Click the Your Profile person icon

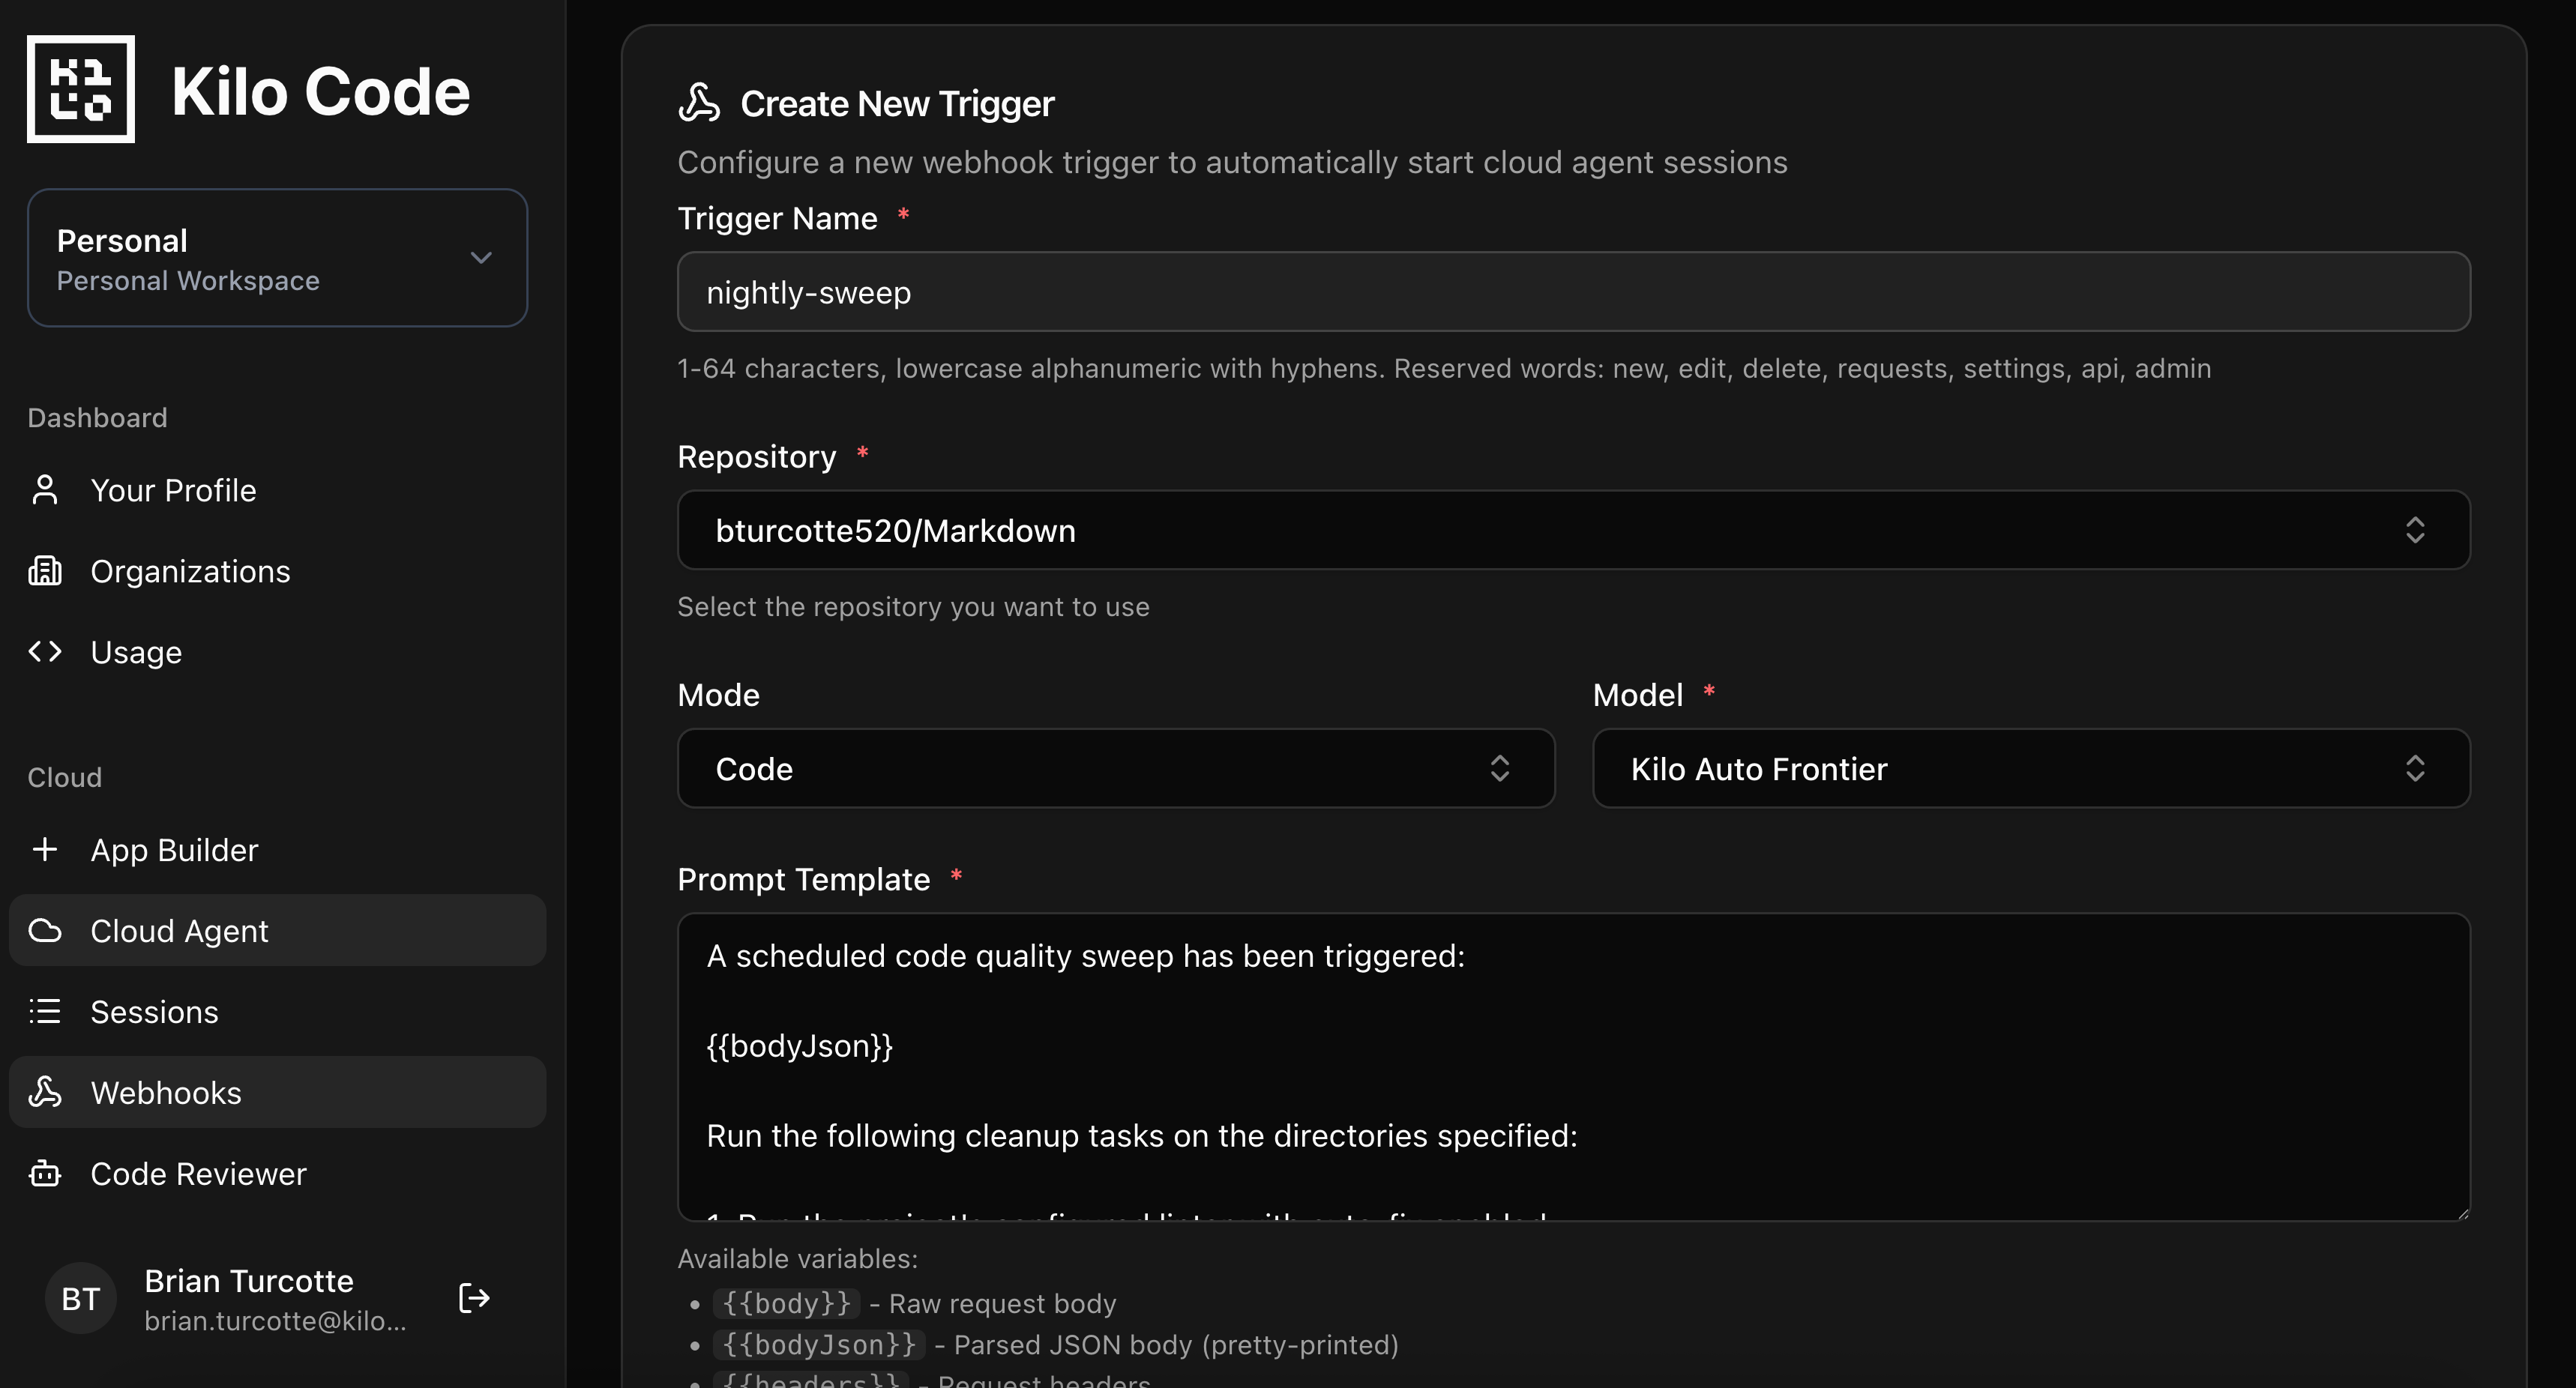click(45, 490)
